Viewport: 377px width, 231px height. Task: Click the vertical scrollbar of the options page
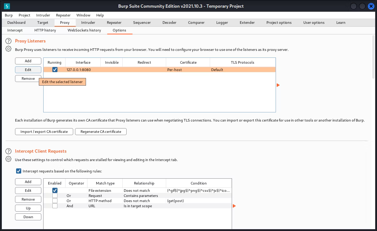tap(373, 57)
